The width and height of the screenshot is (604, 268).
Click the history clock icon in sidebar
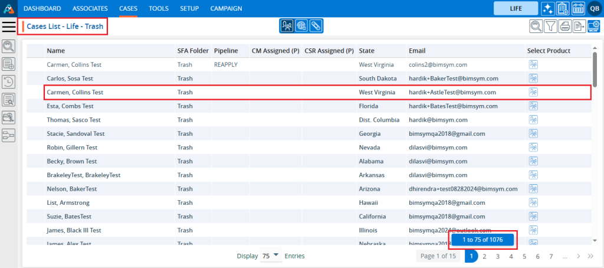[x=9, y=82]
